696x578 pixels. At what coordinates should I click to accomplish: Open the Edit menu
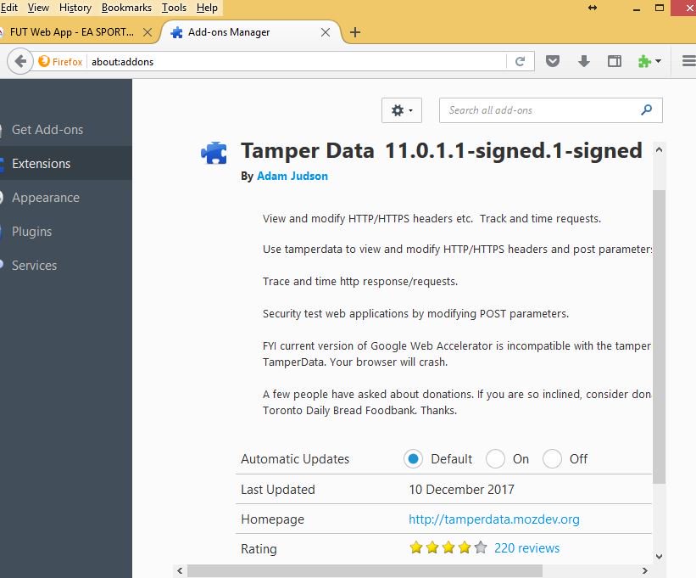coord(8,8)
